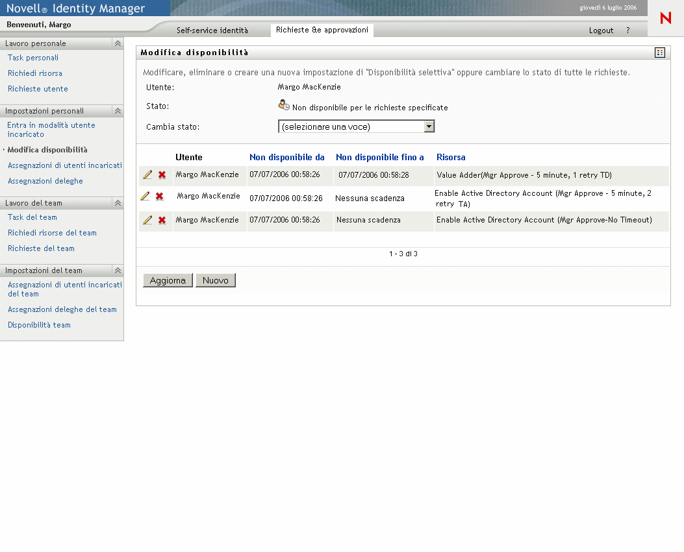This screenshot has height=552, width=684.
Task: Click Value Adder resource text
Action: [524, 175]
